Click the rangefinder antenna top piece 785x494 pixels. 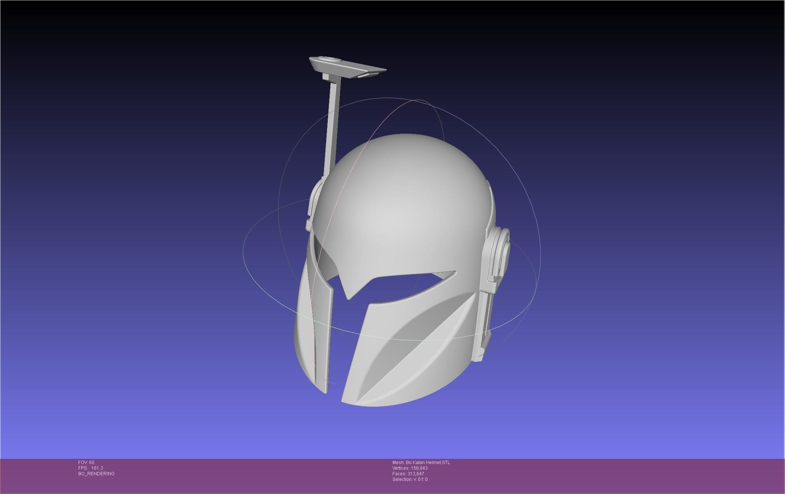pyautogui.click(x=347, y=67)
